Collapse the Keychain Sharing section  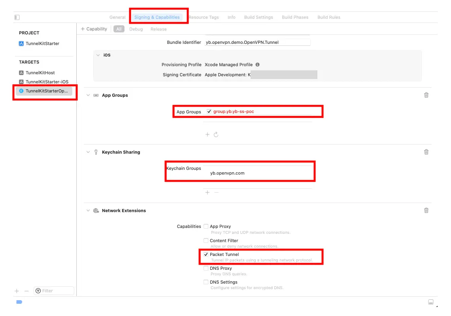pos(88,152)
